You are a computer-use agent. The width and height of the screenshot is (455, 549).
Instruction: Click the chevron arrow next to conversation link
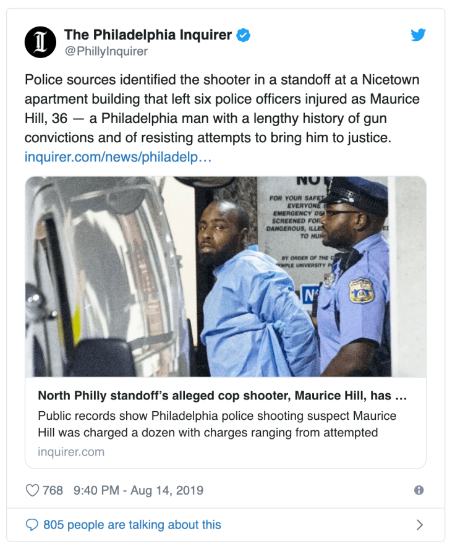[420, 524]
